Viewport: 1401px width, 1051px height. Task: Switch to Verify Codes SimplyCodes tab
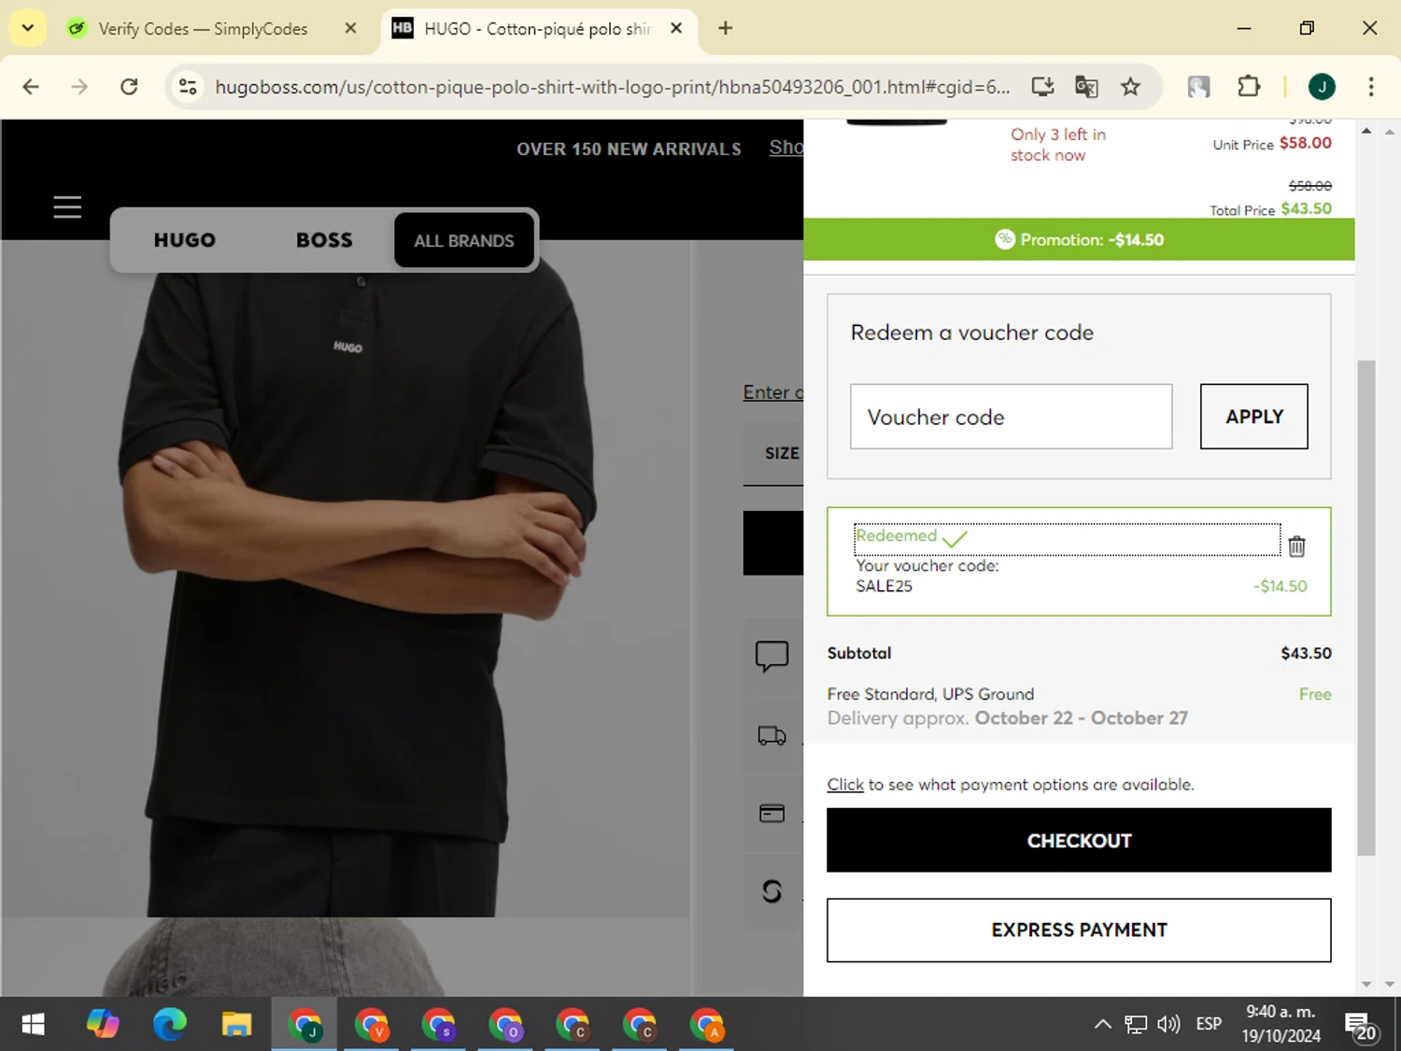(x=203, y=29)
